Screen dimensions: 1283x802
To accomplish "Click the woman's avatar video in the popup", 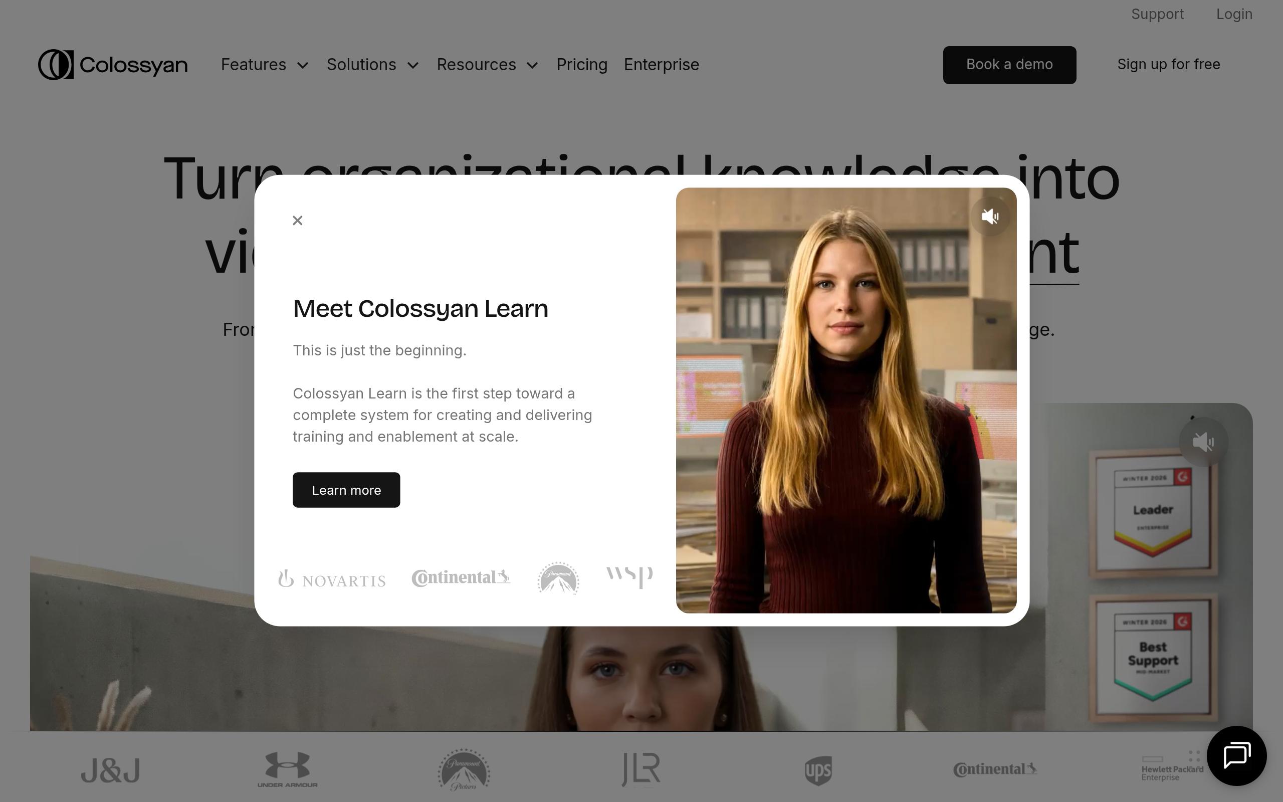I will 845,414.
